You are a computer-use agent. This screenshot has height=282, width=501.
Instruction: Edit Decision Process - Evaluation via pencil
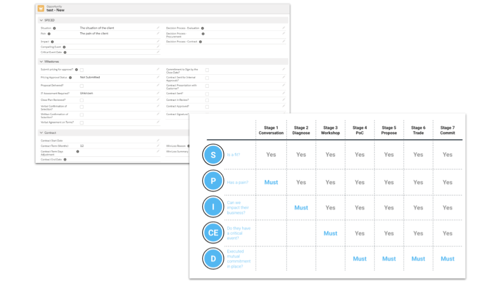[x=284, y=28]
